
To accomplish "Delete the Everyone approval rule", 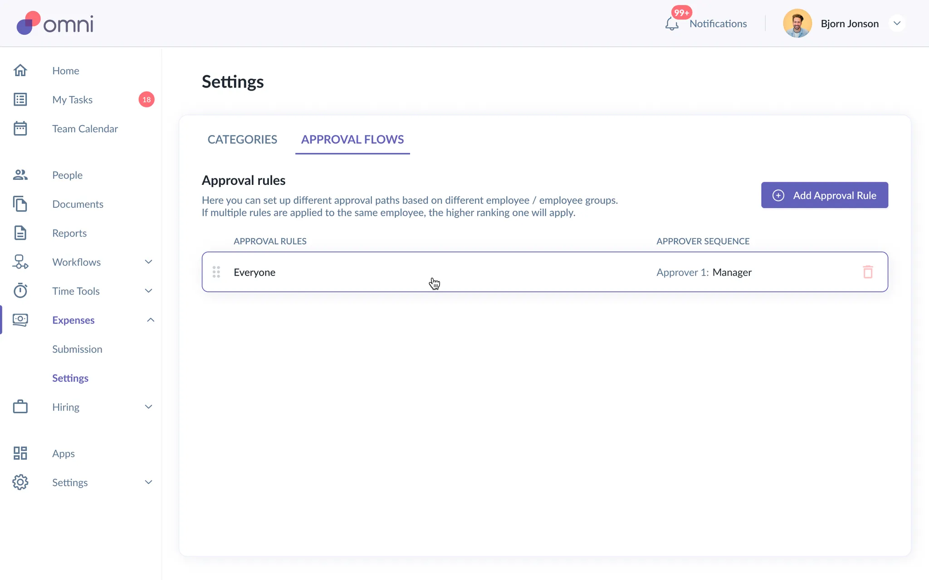I will (868, 272).
